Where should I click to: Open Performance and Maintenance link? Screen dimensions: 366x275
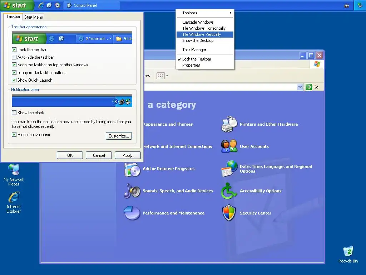(x=173, y=213)
